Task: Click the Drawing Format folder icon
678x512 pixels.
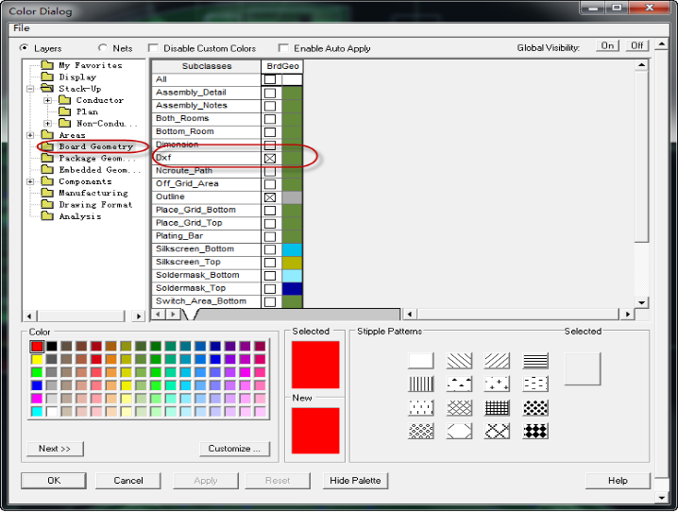Action: pyautogui.click(x=47, y=205)
